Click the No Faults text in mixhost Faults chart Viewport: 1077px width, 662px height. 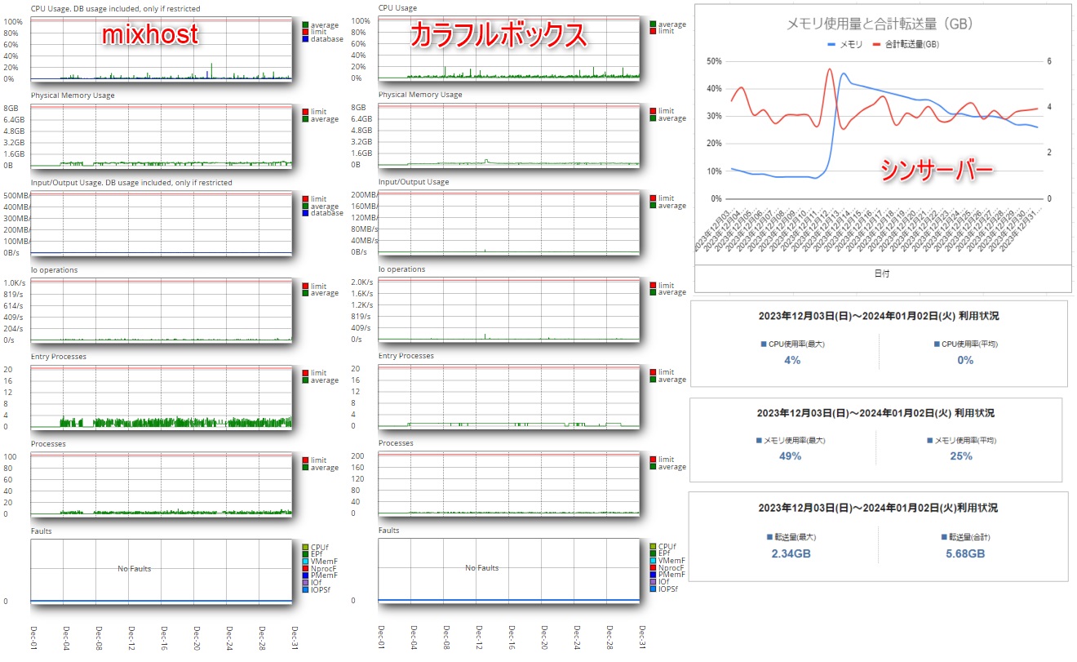(134, 568)
